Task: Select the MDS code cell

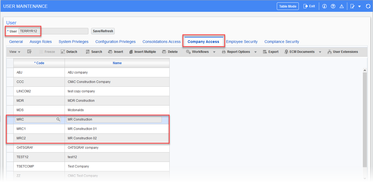Action: (x=39, y=110)
